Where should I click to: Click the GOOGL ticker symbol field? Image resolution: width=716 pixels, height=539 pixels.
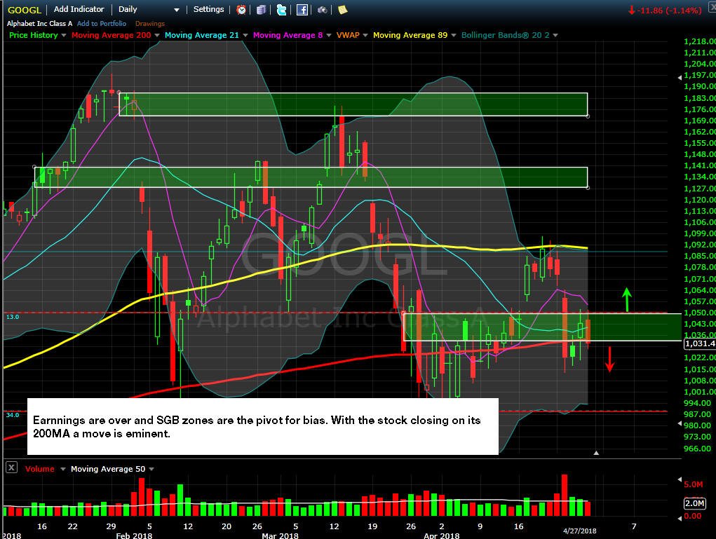click(25, 10)
